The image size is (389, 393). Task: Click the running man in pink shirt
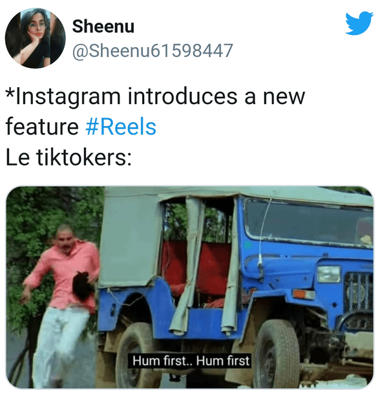(61, 304)
